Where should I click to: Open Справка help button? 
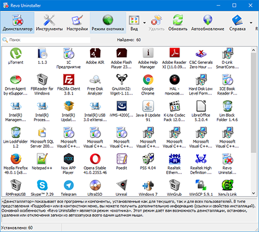tap(238, 23)
